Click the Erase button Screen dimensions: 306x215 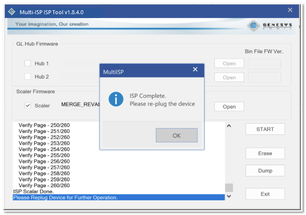click(265, 153)
